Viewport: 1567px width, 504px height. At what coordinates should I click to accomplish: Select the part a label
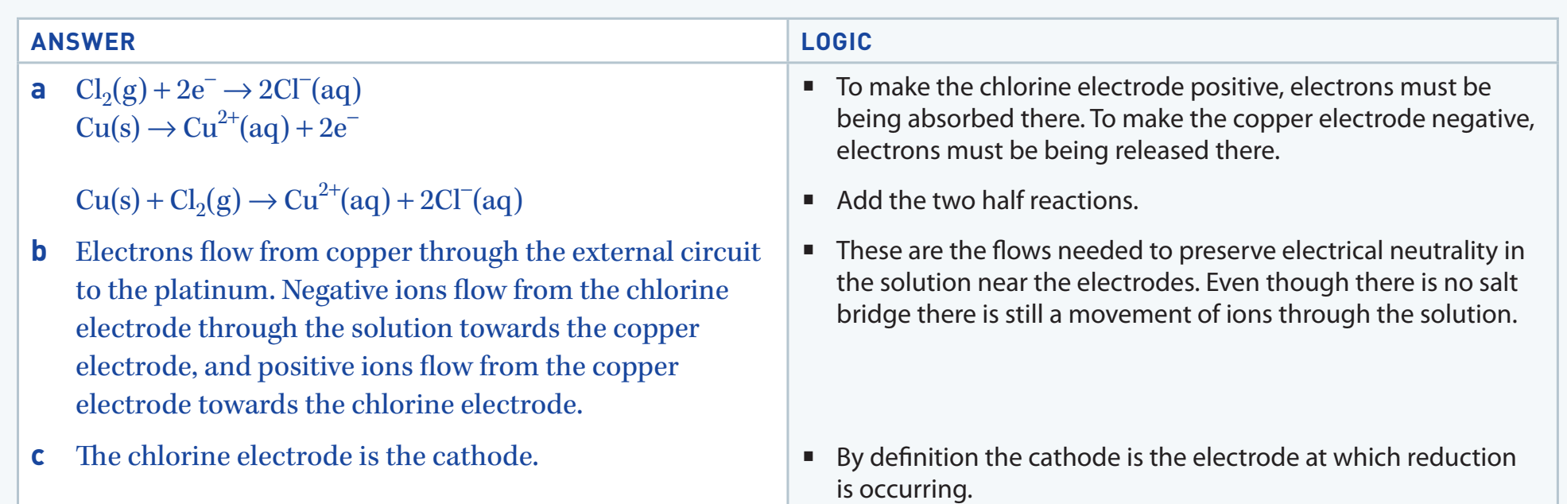[x=38, y=90]
